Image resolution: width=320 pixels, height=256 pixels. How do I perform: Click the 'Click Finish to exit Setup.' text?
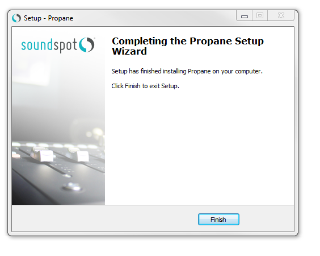[x=145, y=86]
